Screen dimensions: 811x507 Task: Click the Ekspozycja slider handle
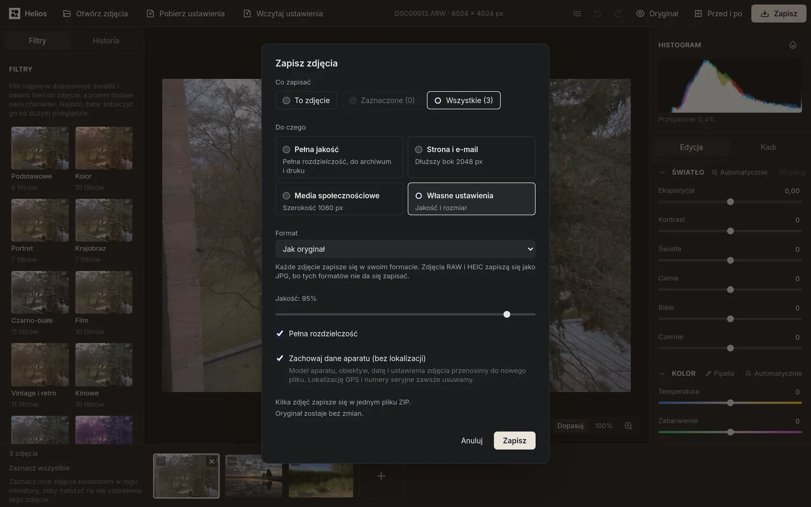pos(730,202)
